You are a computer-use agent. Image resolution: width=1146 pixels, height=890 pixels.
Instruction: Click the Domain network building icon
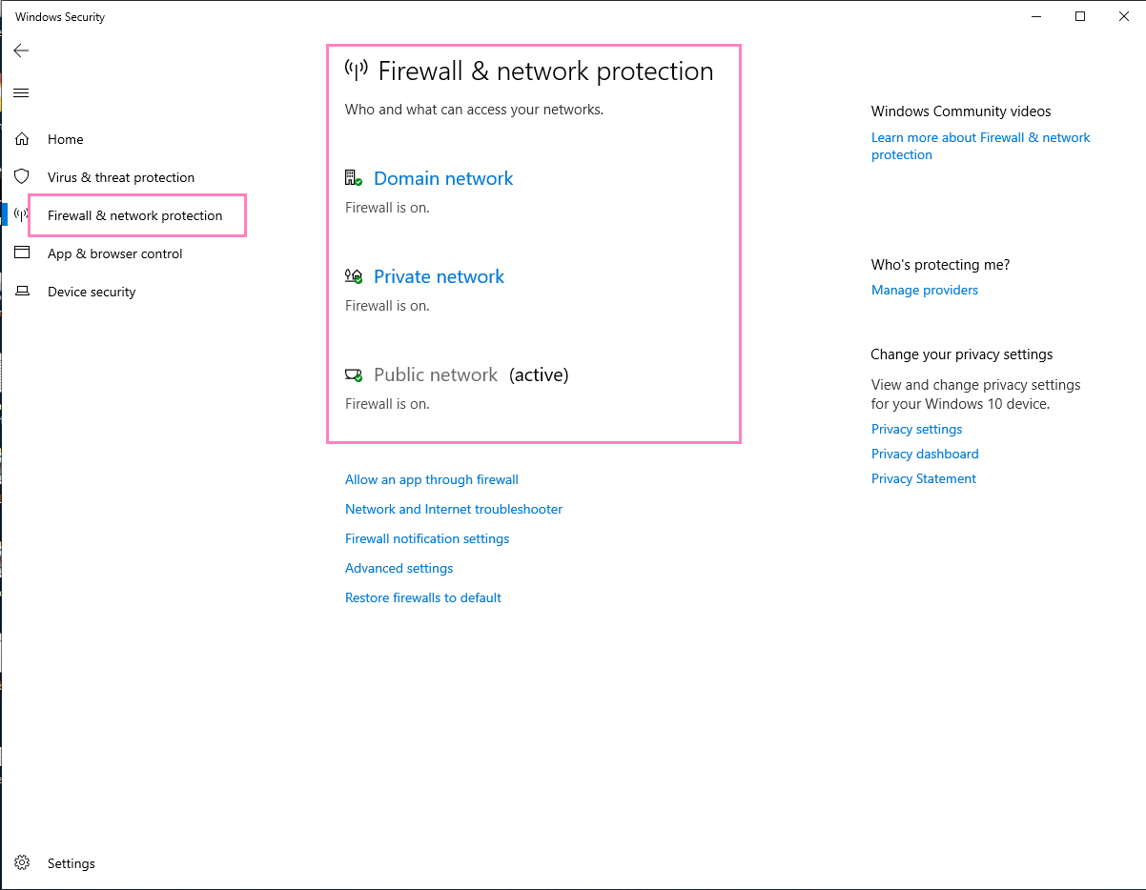pos(354,178)
